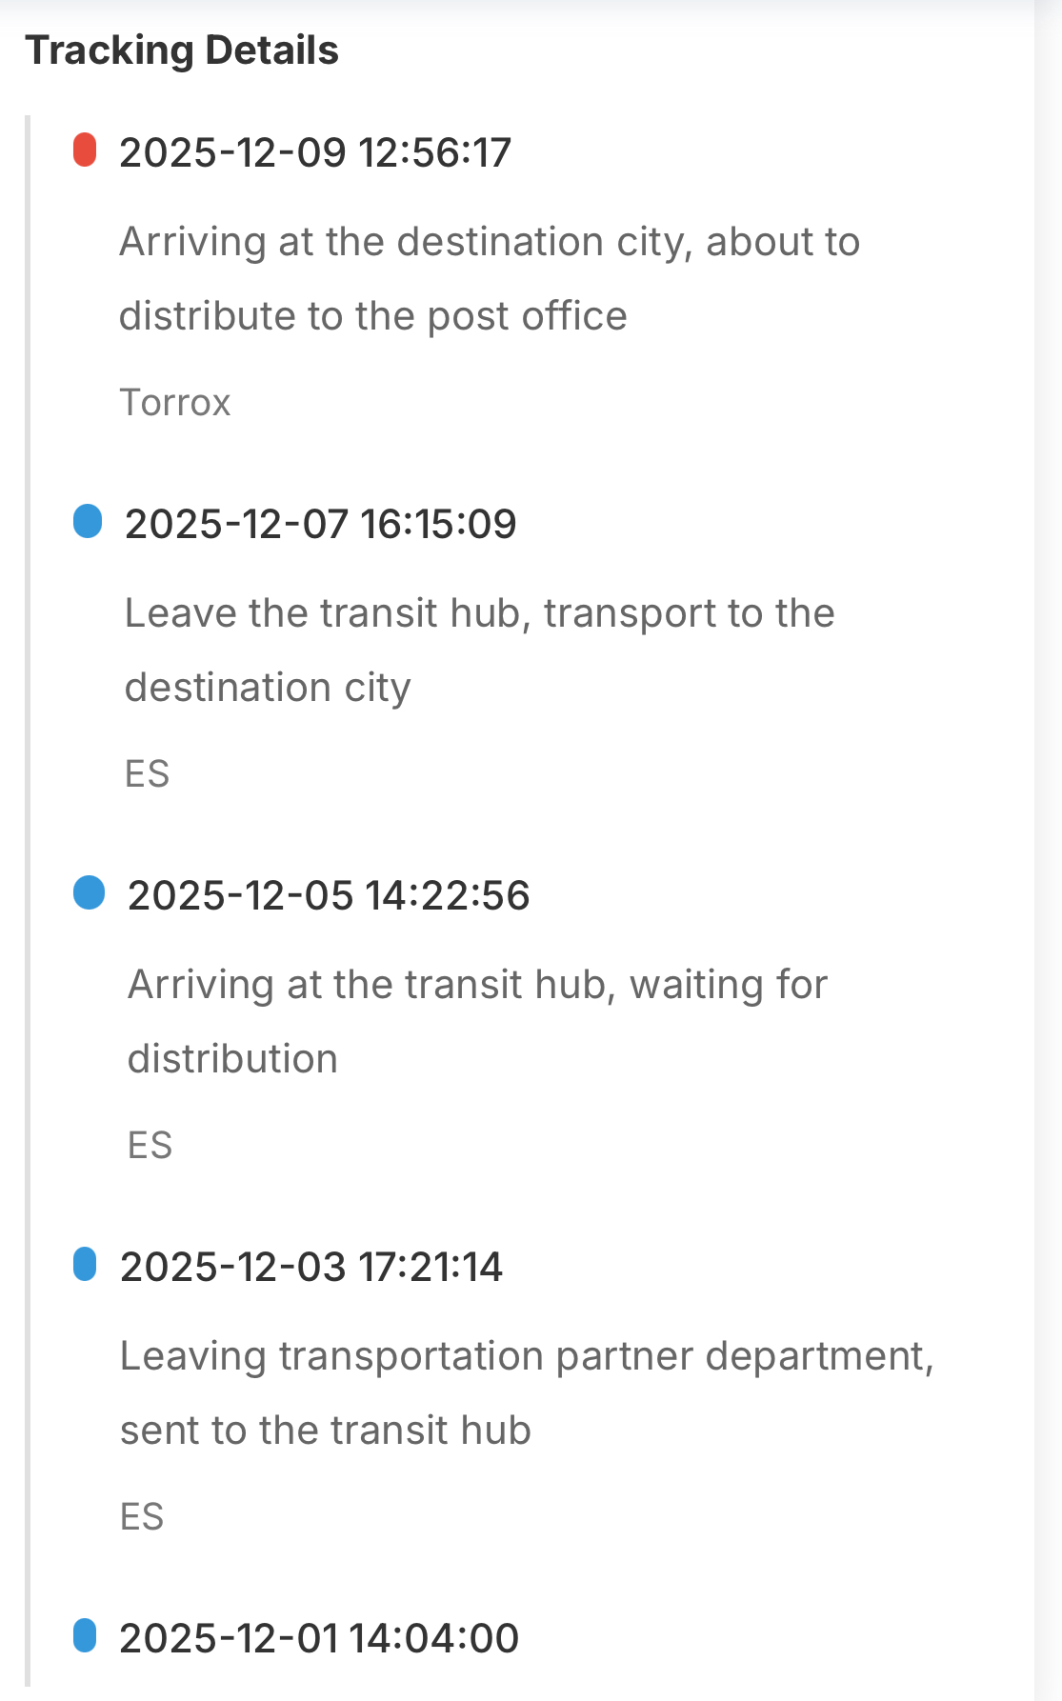
Task: Click the 2025-12-05 14:22:56 timestamp
Action: [x=329, y=895]
